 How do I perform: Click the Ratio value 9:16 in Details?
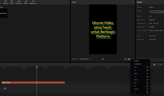(150, 16)
